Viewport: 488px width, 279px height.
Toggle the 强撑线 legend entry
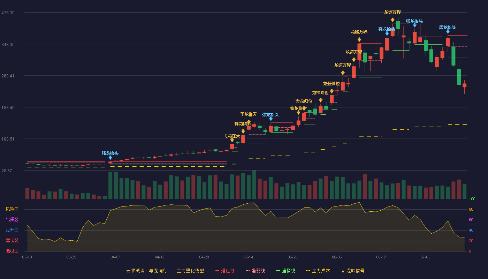(x=285, y=271)
